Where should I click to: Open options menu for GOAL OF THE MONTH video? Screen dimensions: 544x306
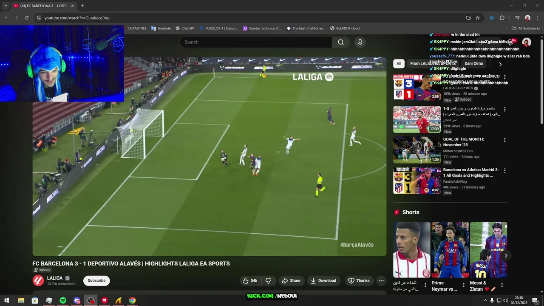[505, 140]
